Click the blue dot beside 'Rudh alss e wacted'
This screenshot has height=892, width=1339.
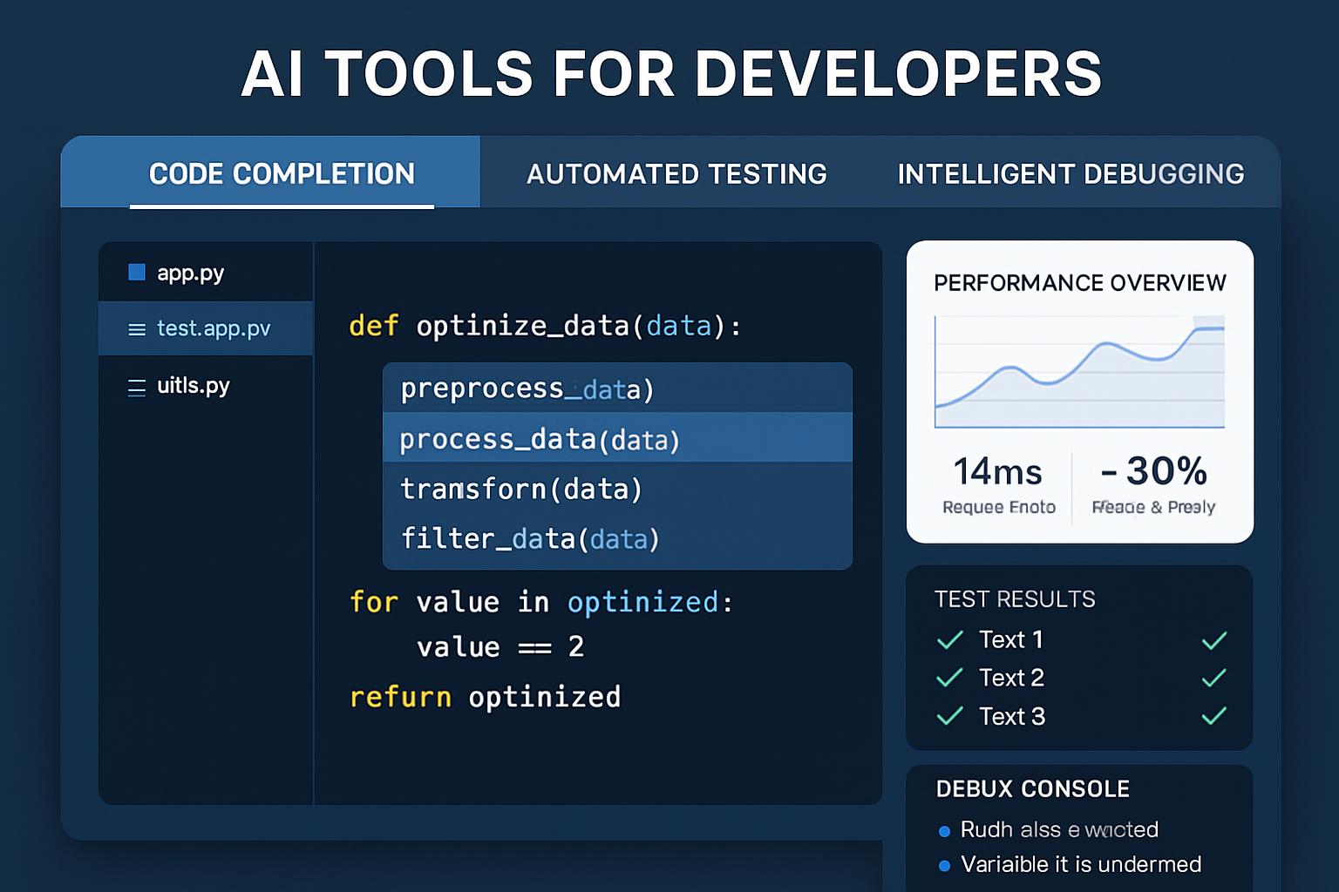pos(944,831)
